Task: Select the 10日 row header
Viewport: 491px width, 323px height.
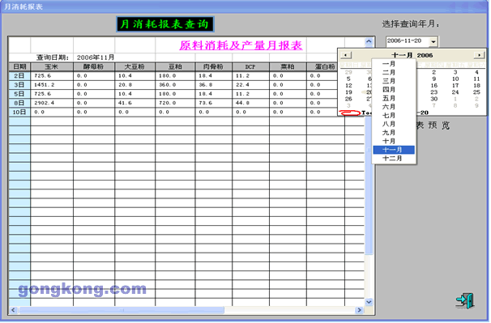Action: 19,112
